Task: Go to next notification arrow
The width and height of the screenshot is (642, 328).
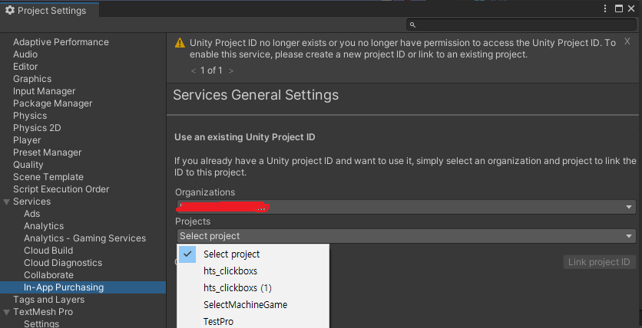Action: point(231,71)
